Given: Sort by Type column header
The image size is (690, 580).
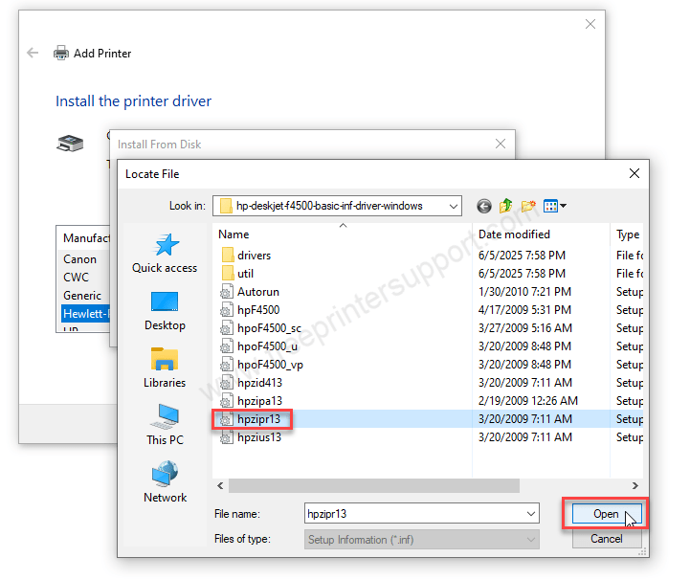Looking at the screenshot, I should coord(628,234).
